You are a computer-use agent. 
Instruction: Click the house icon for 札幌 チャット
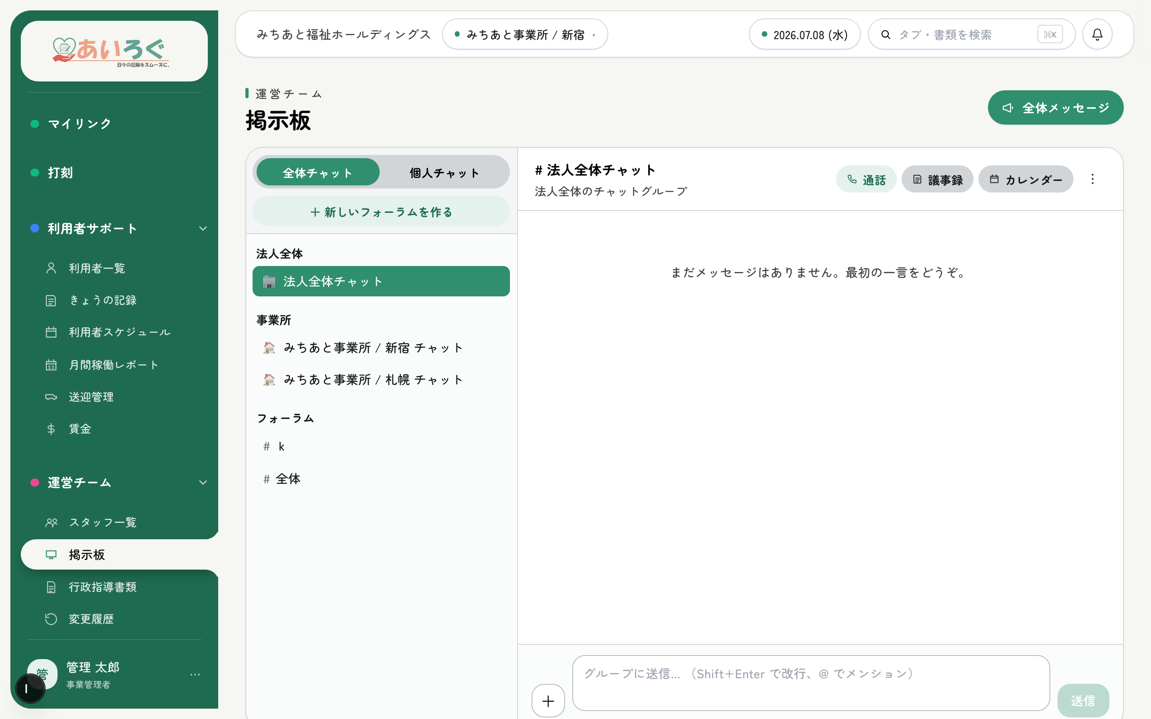[269, 379]
